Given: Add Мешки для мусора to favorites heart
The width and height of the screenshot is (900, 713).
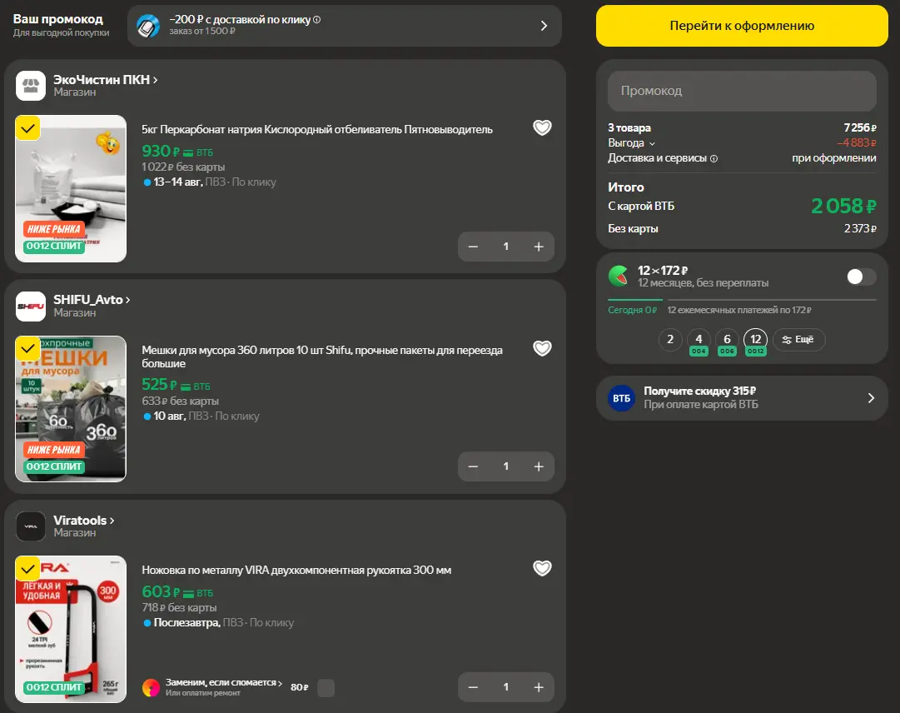Looking at the screenshot, I should click(542, 348).
